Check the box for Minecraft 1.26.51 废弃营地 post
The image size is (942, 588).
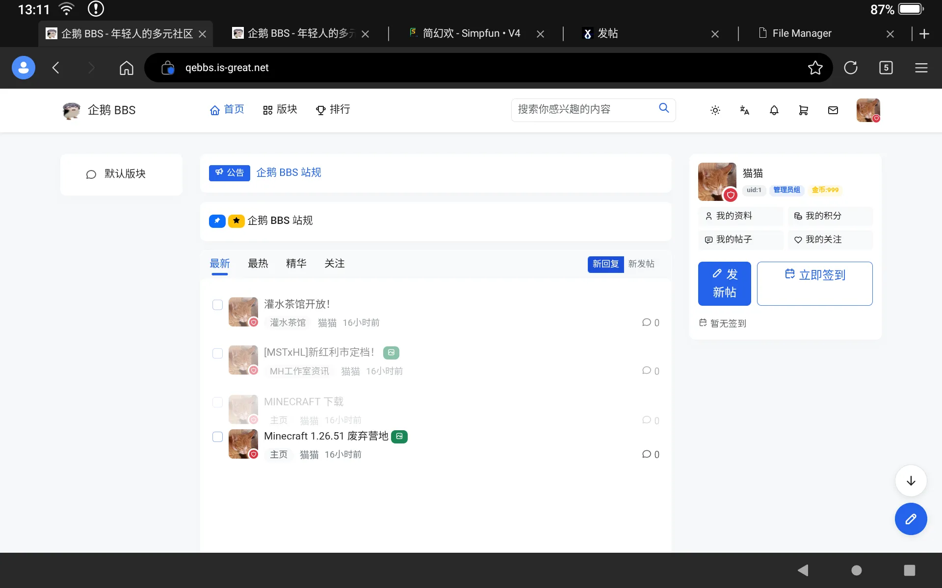point(217,437)
